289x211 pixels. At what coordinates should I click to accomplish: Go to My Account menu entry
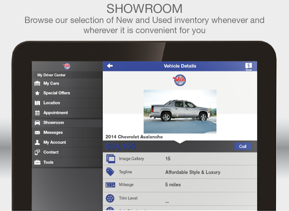[67, 142]
